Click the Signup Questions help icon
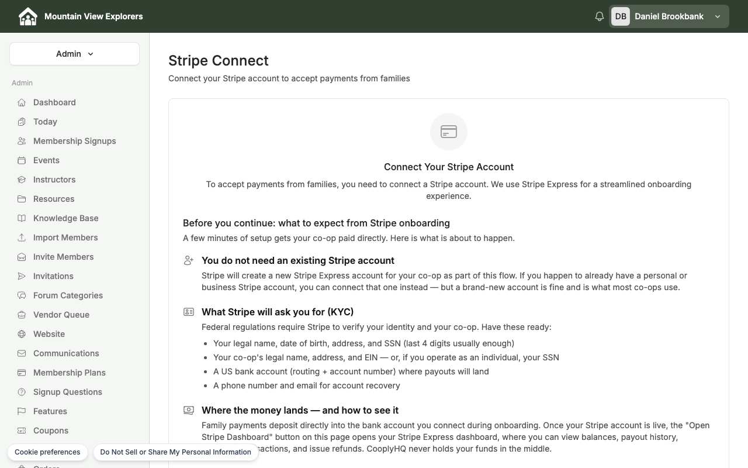 coord(22,392)
